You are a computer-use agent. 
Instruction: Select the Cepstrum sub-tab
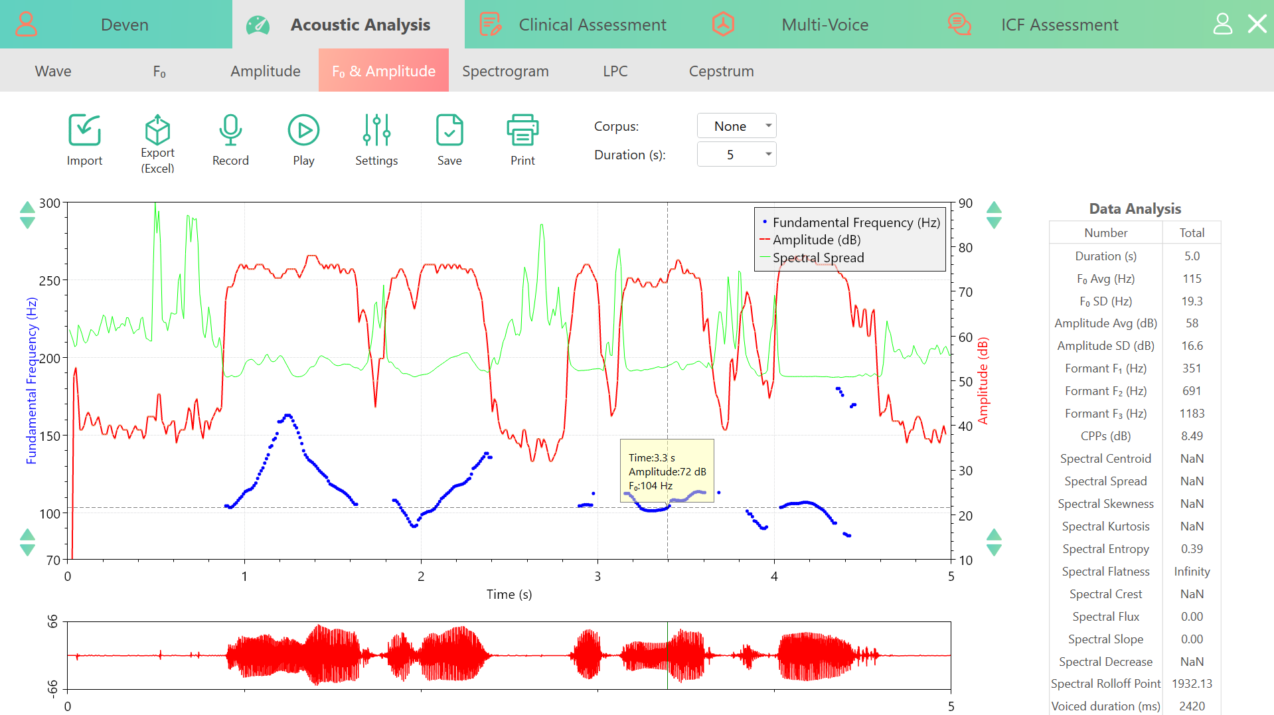pyautogui.click(x=721, y=71)
